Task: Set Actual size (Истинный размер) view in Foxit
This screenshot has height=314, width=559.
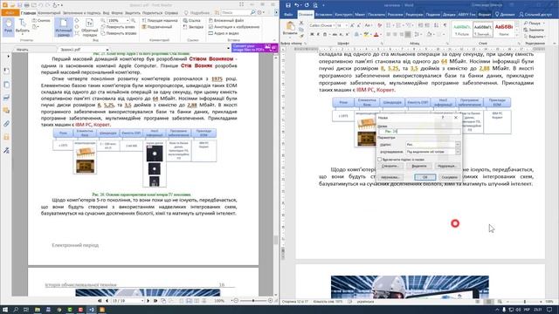Action: tap(64, 27)
